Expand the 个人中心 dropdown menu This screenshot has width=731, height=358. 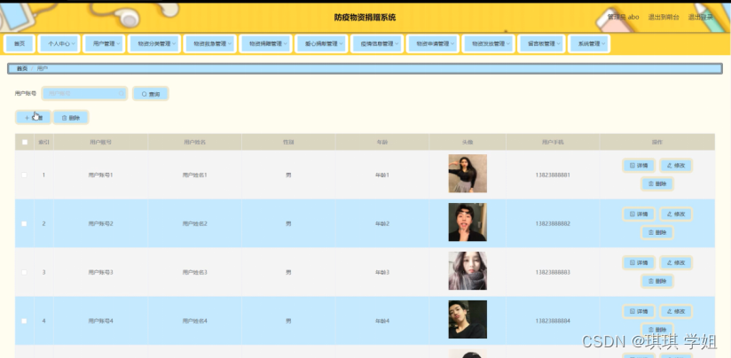pyautogui.click(x=59, y=43)
